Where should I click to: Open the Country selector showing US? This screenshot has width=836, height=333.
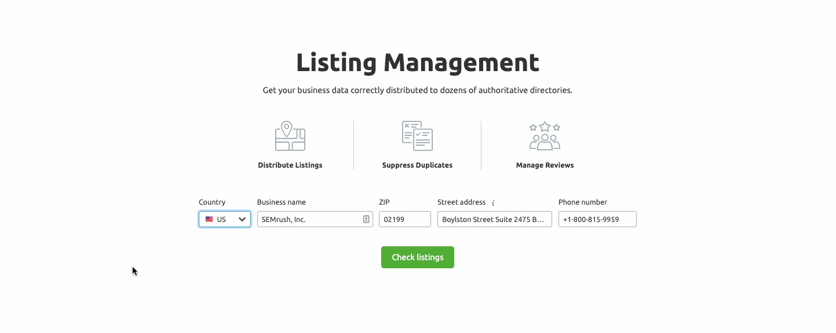(x=224, y=220)
